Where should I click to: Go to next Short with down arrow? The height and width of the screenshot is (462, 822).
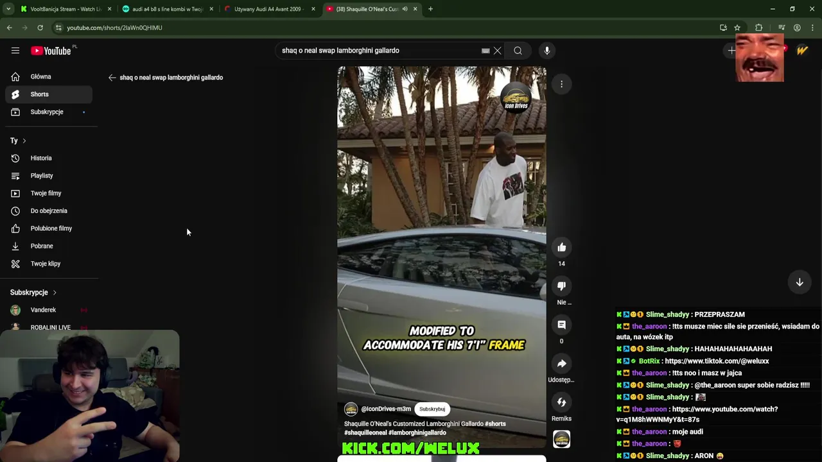800,282
